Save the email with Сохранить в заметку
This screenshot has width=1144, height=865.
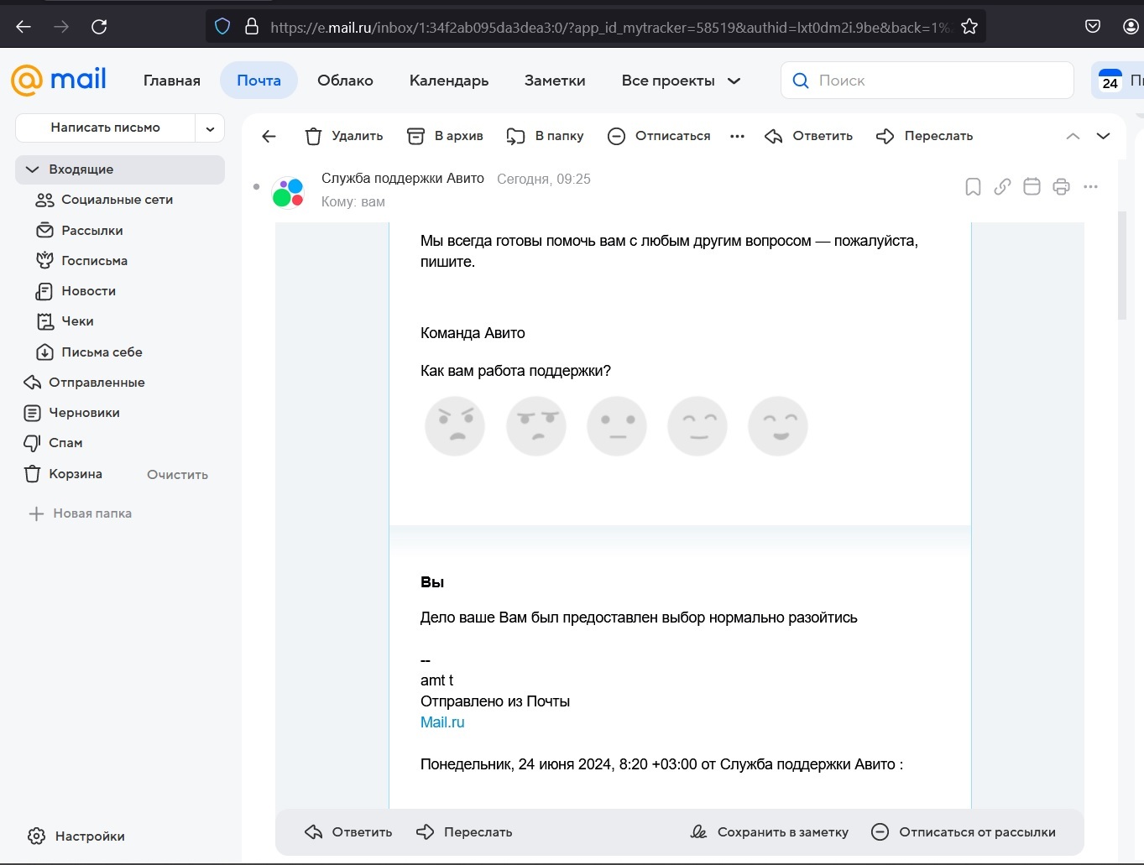[769, 832]
